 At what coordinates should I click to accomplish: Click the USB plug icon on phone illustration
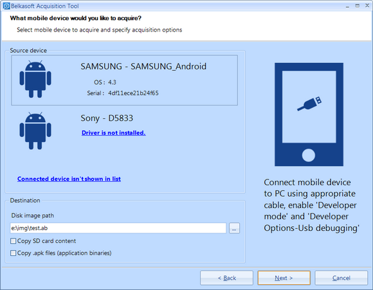point(309,104)
